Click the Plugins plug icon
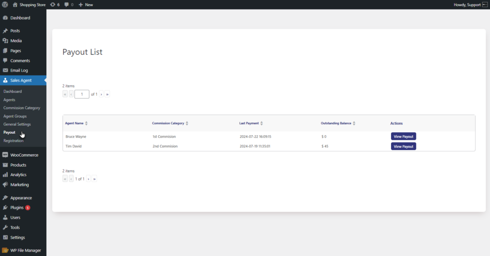The image size is (490, 256). [5, 208]
